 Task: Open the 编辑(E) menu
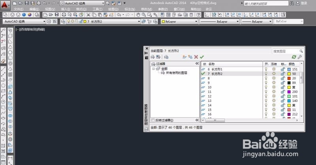point(34,9)
